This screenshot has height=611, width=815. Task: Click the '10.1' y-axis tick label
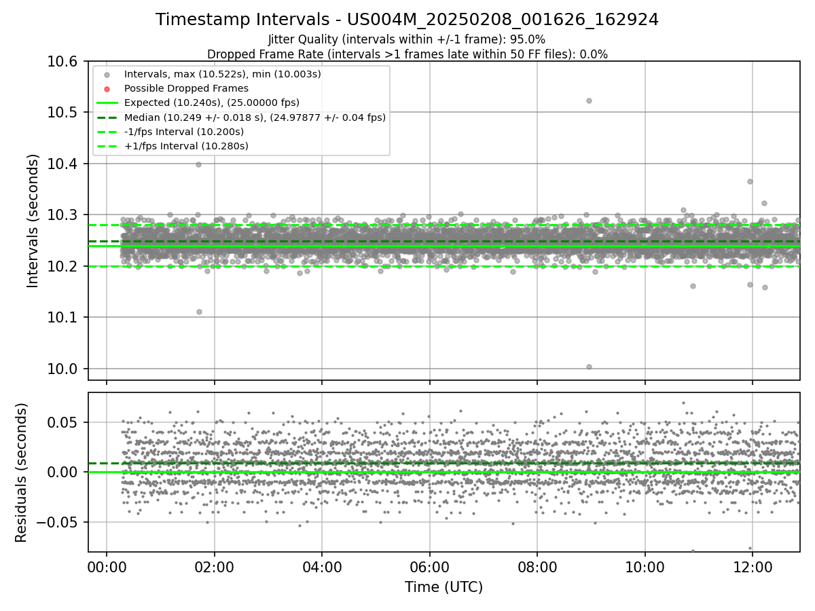click(62, 317)
